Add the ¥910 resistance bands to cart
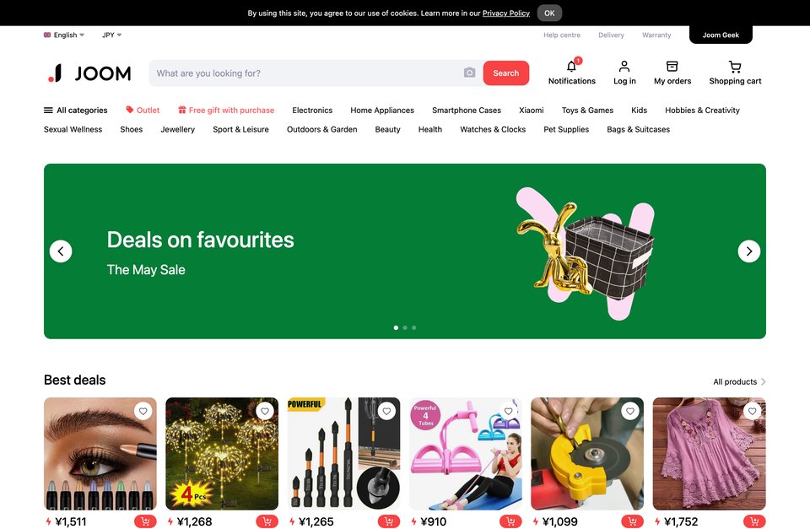This screenshot has width=810, height=529. coord(510,521)
